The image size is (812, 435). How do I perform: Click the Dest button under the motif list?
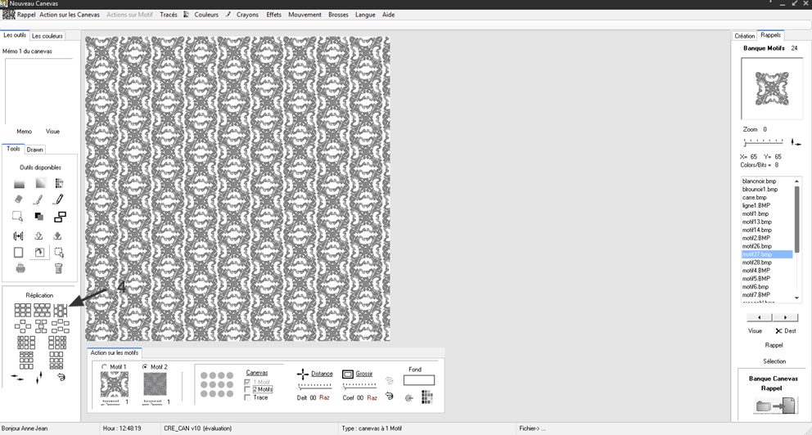click(x=785, y=331)
